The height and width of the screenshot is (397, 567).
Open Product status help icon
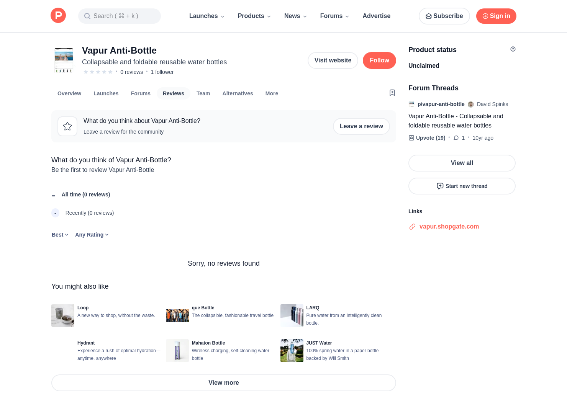(x=513, y=49)
